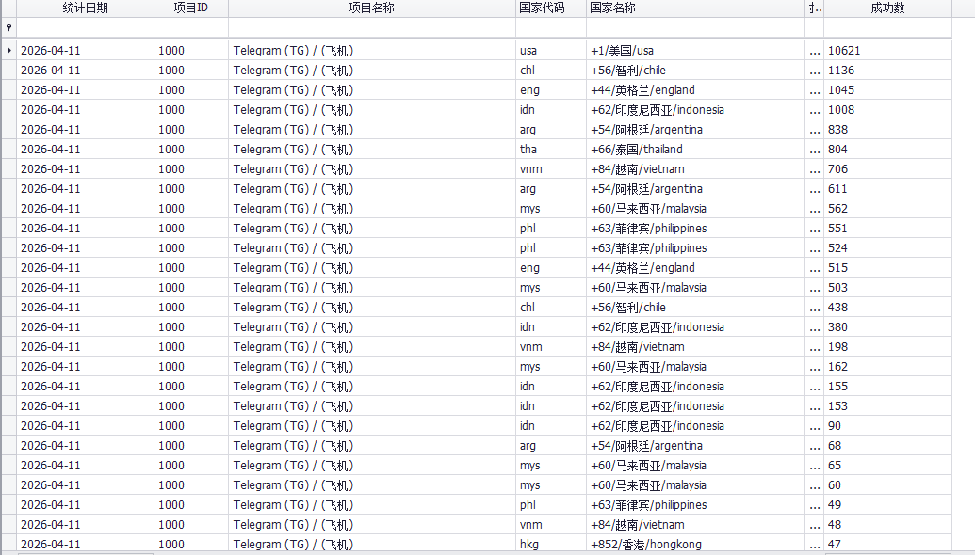Click '+84/越南/vietnam' in the 706 row
This screenshot has width=975, height=555.
pyautogui.click(x=696, y=169)
